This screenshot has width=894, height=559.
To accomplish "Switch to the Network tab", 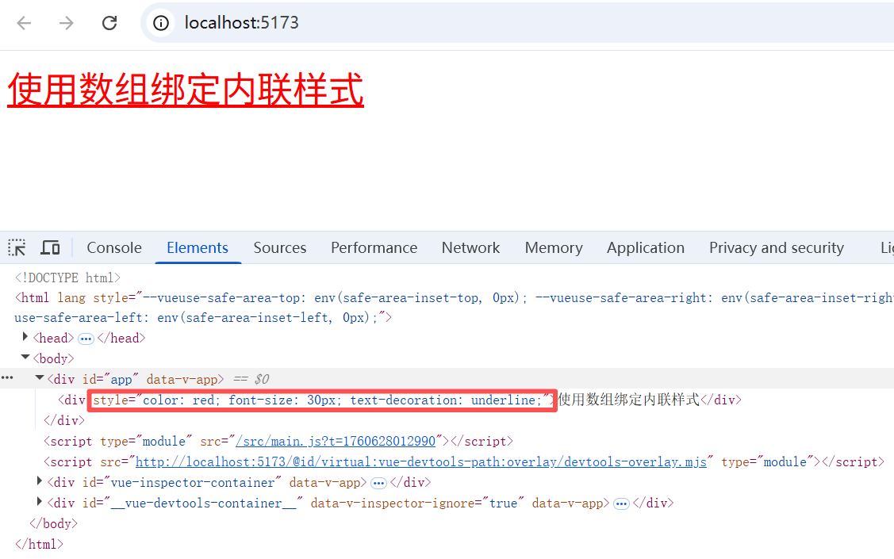I will 470,248.
